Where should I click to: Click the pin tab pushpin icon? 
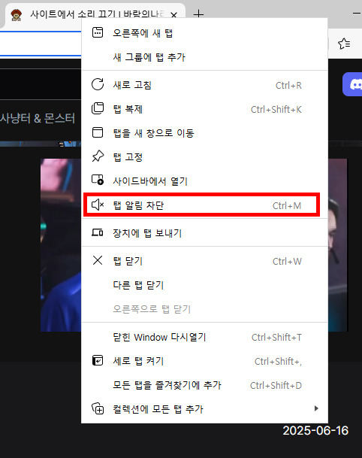coord(98,156)
